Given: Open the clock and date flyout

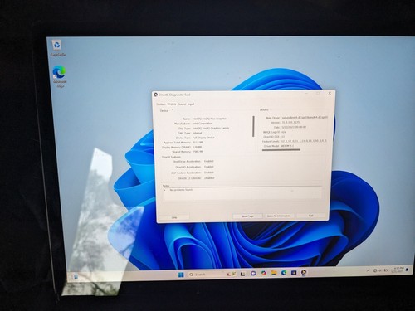Looking at the screenshot, I should (398, 270).
